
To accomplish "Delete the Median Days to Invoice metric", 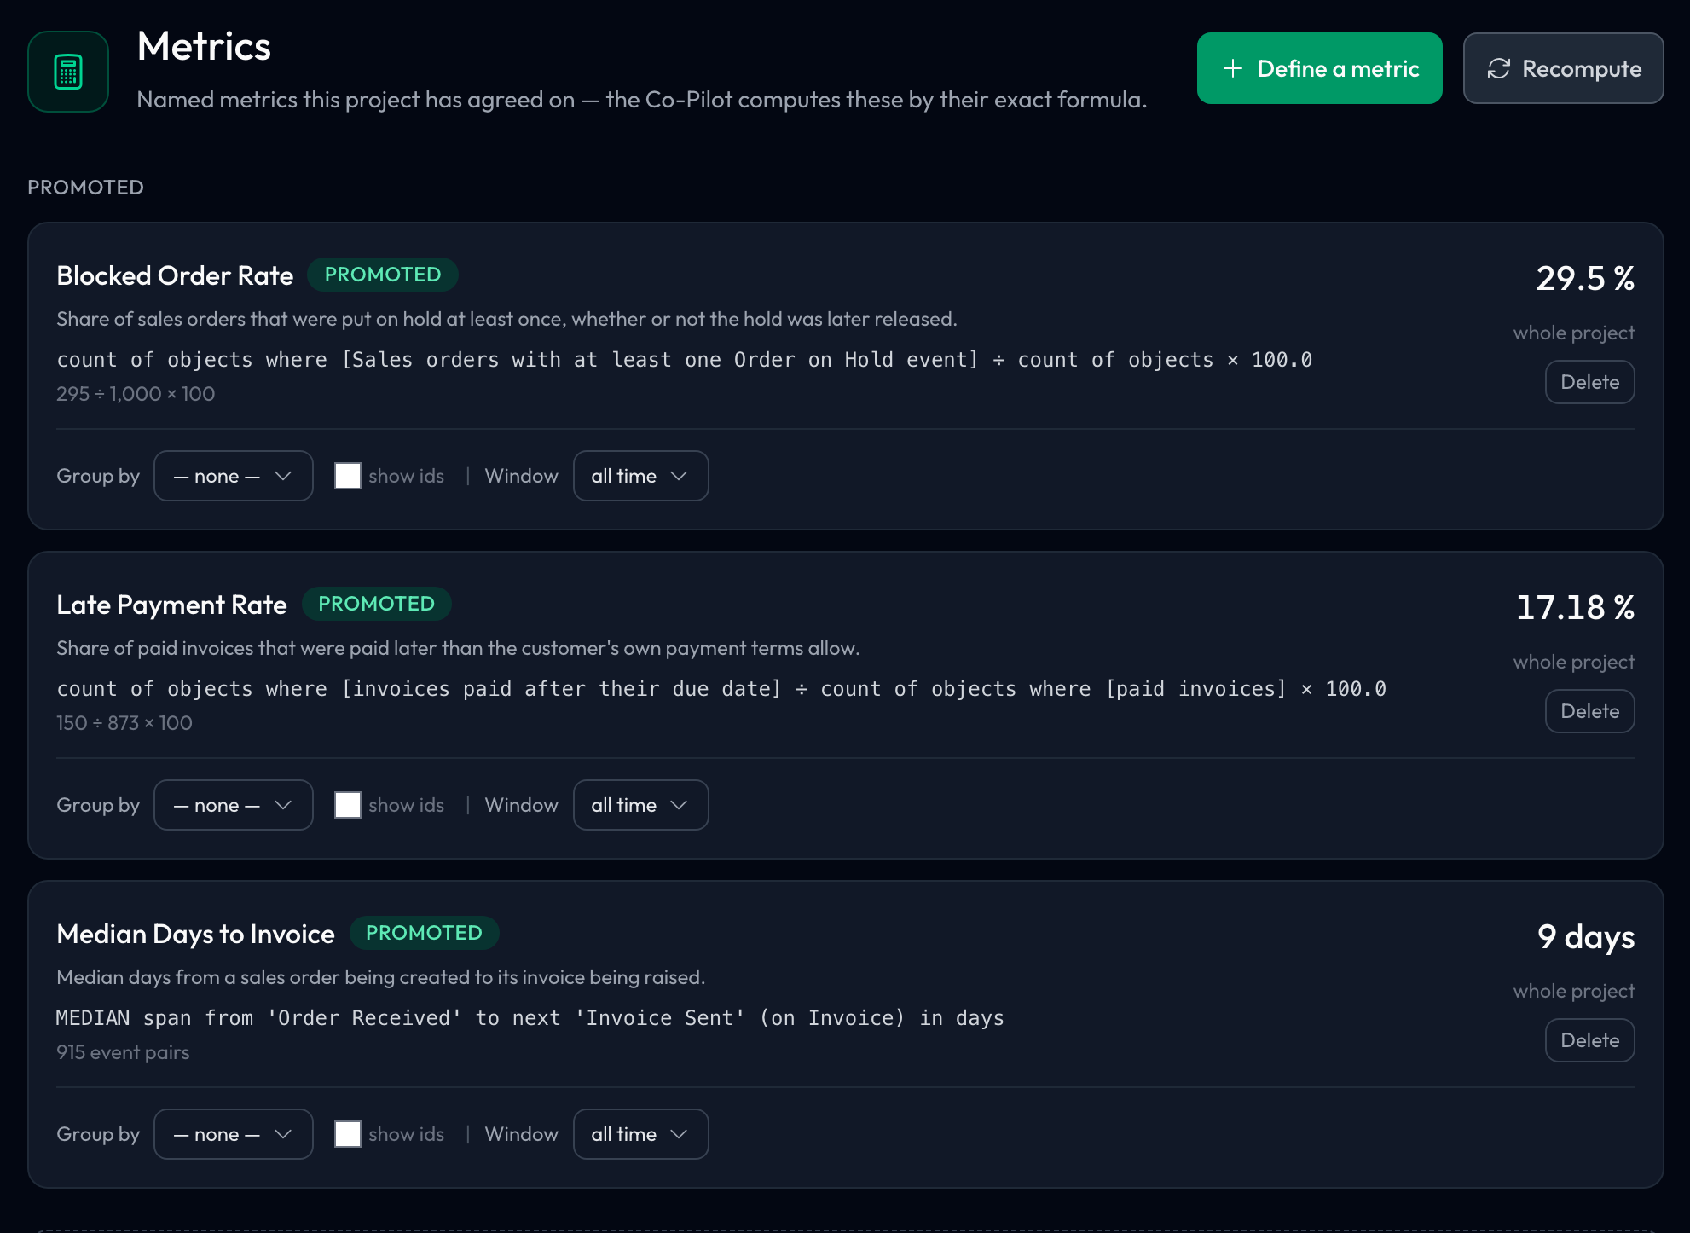I will coord(1589,1040).
